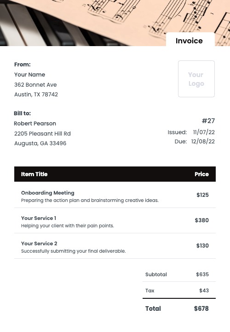
Task: Click the Your Logo placeholder box
Action: pos(196,79)
